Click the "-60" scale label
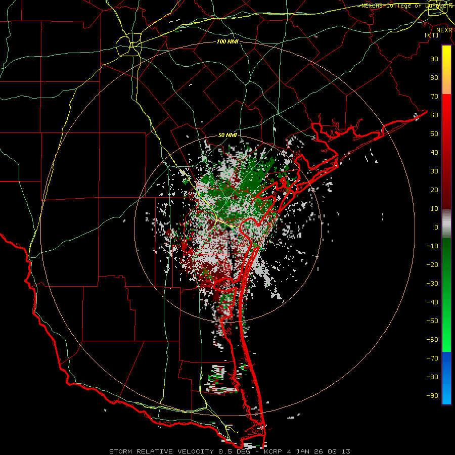 [432, 340]
